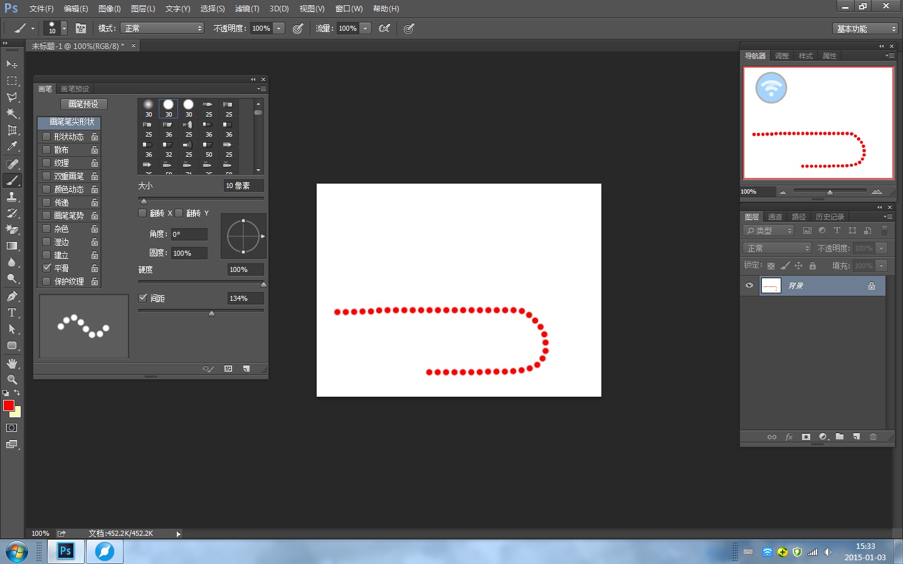This screenshot has height=564, width=903.
Task: Click Photoshop icon in Windows taskbar
Action: [65, 551]
